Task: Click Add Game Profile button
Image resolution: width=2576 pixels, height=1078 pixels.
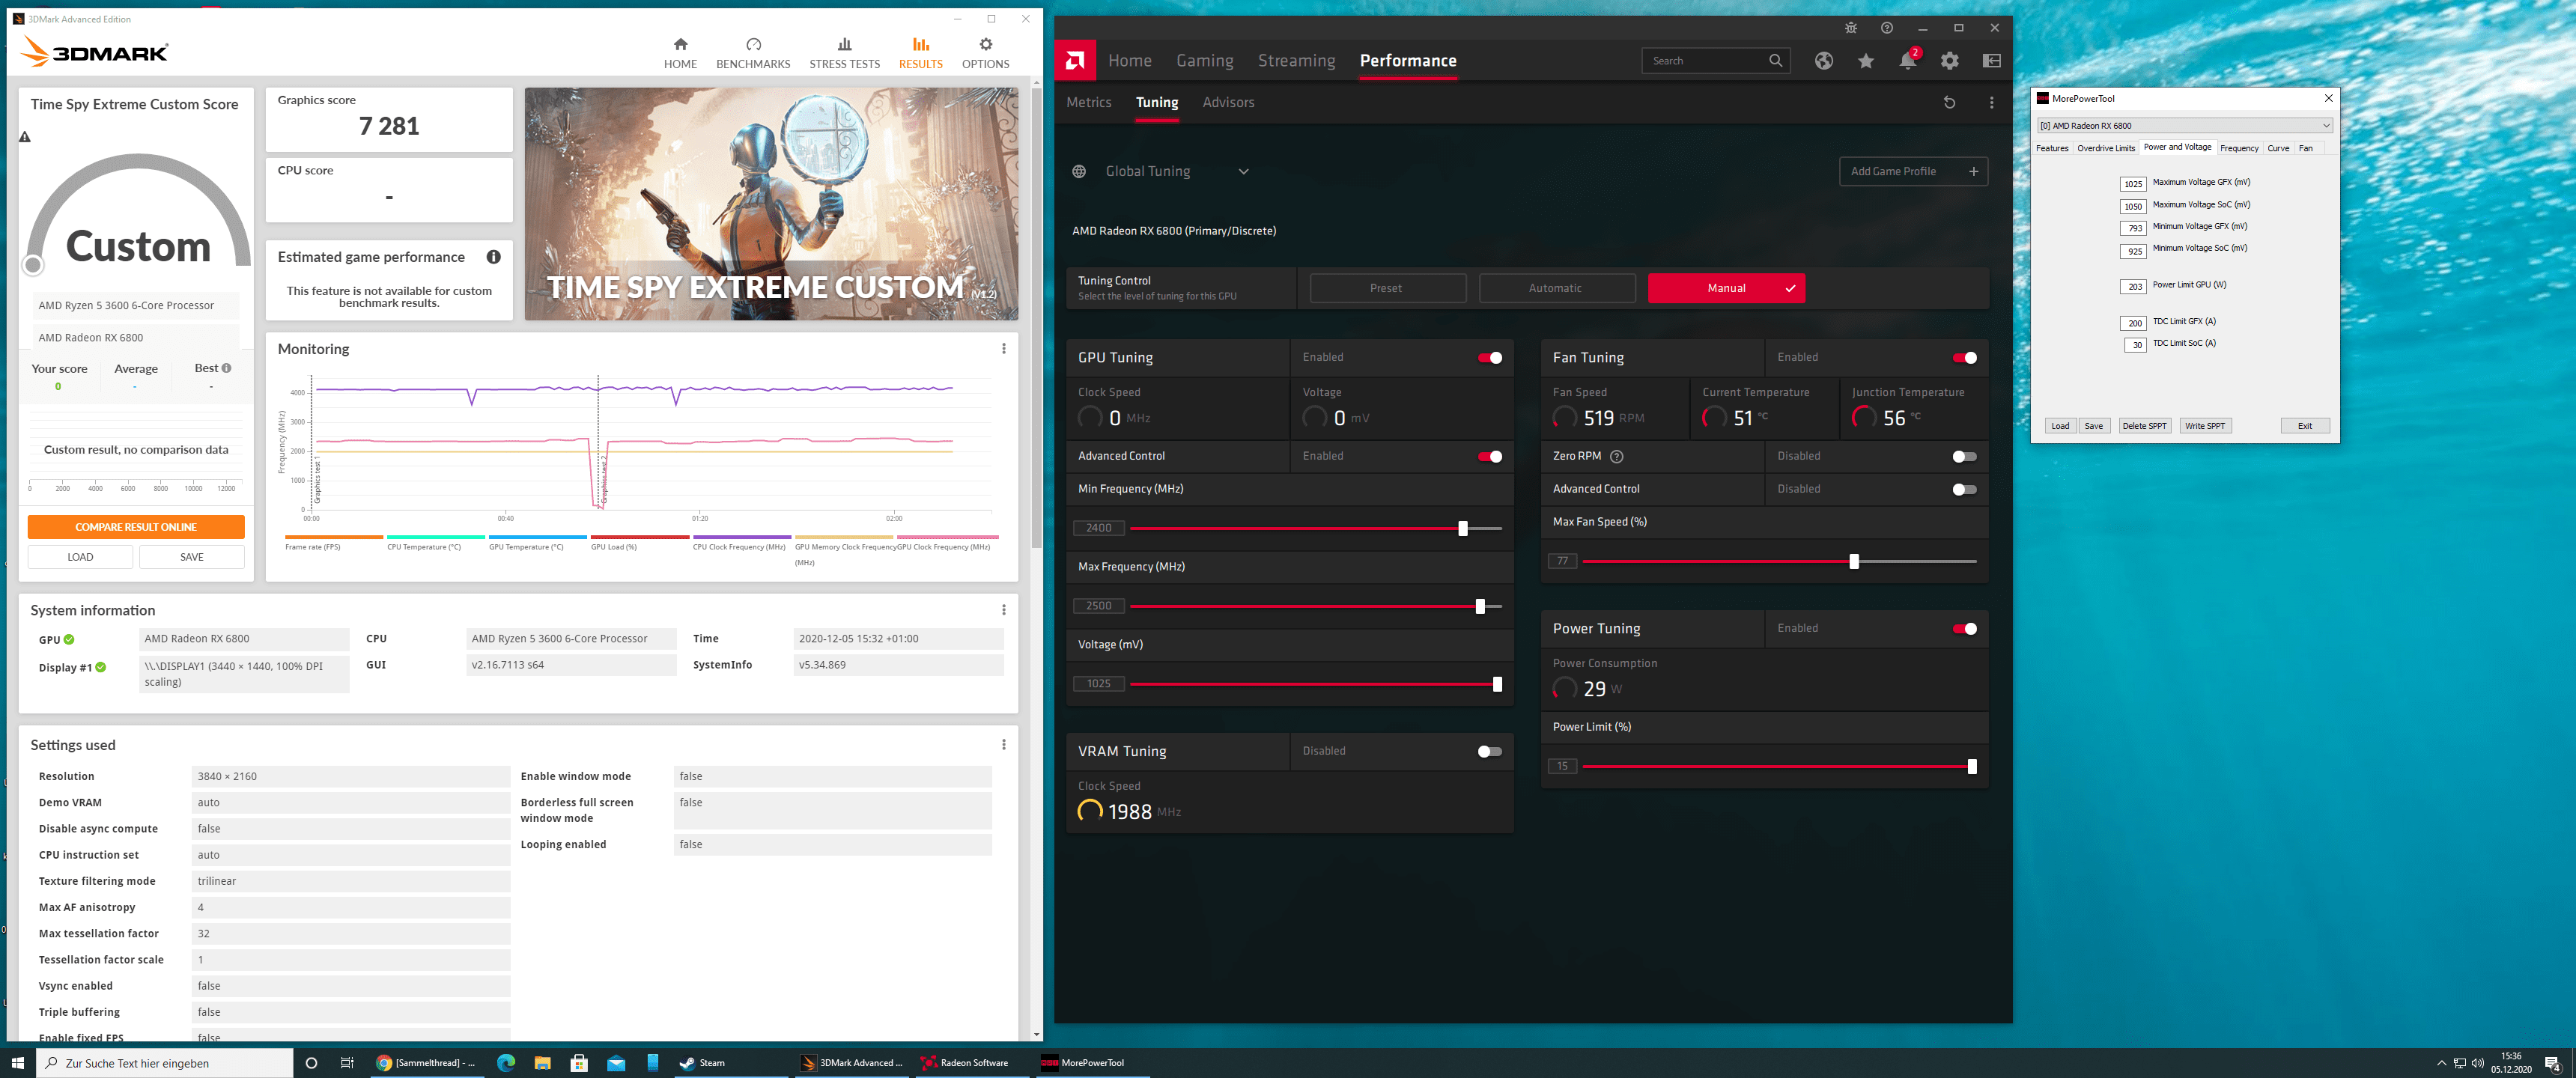Action: pyautogui.click(x=1913, y=172)
